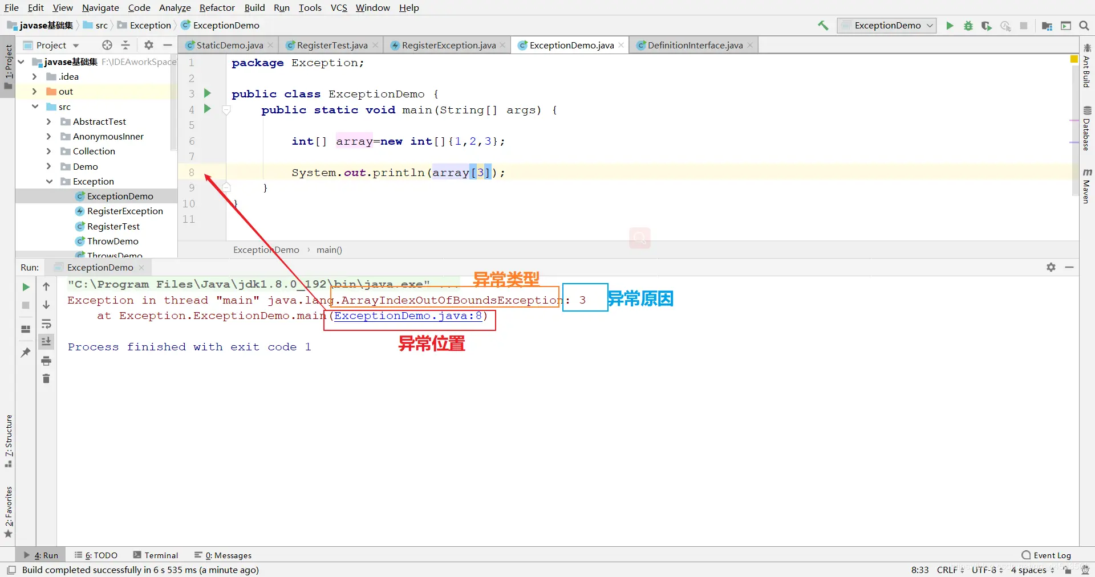Switch to the StaticDemo.java tab
Viewport: 1095px width, 577px height.
[x=229, y=45]
